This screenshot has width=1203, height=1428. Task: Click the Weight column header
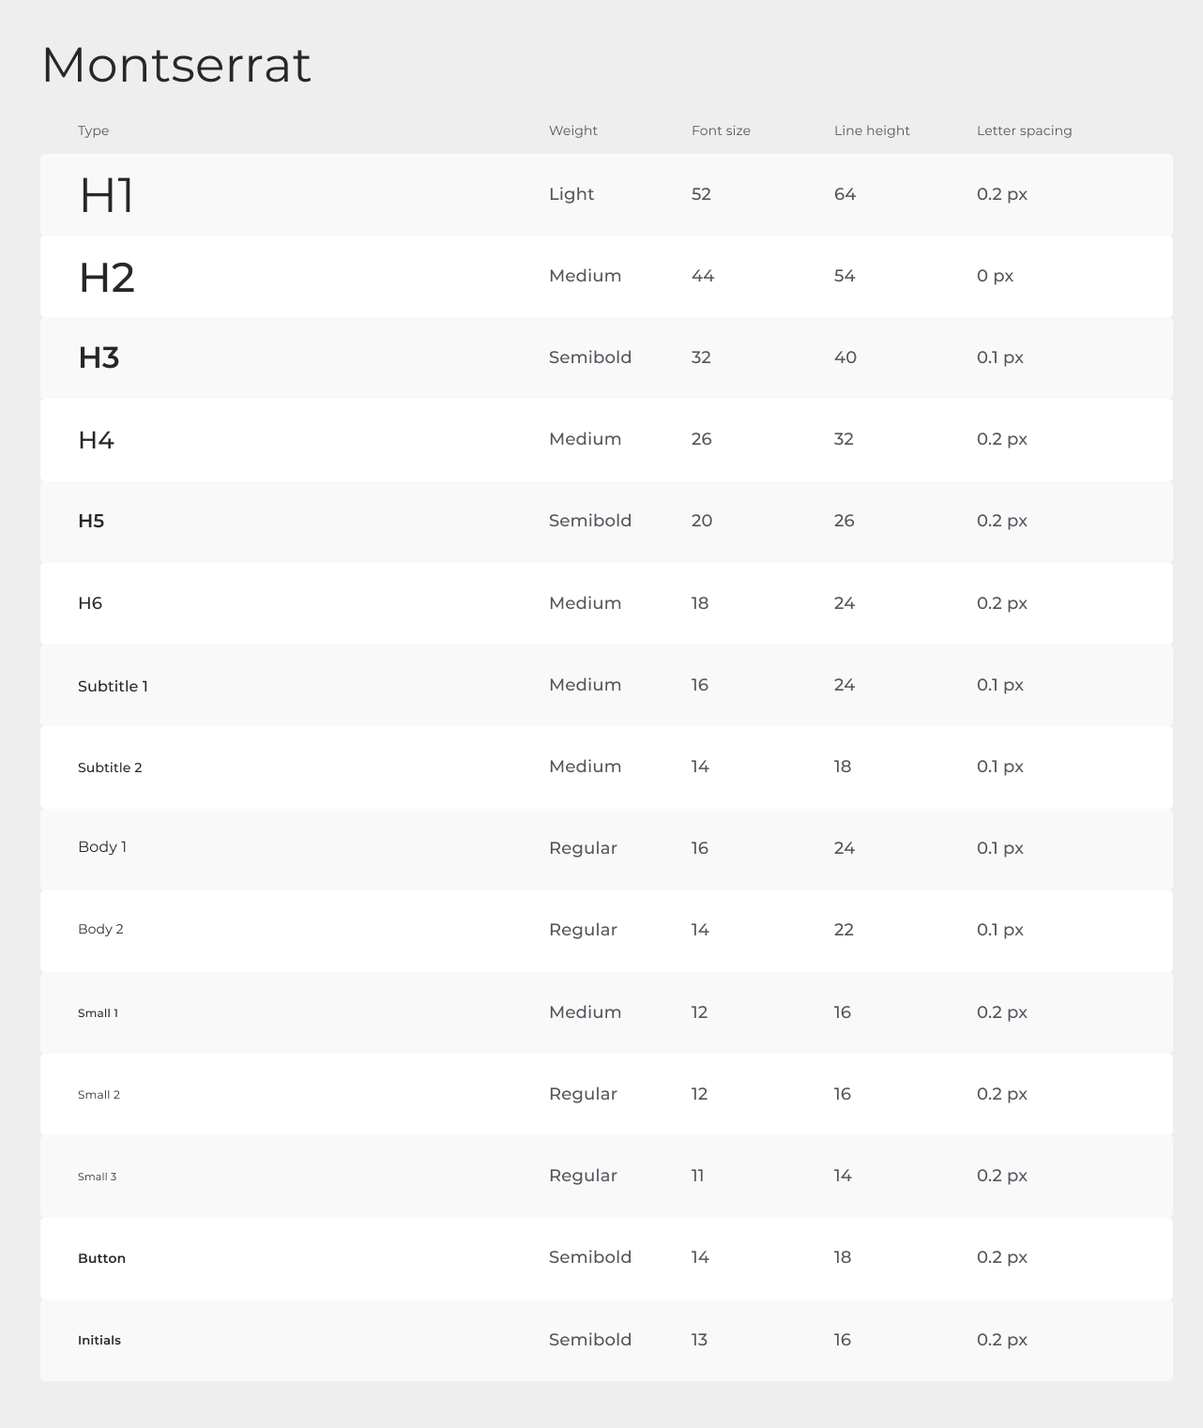tap(573, 130)
